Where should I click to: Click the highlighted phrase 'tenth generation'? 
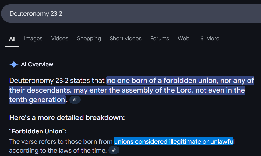(37, 100)
